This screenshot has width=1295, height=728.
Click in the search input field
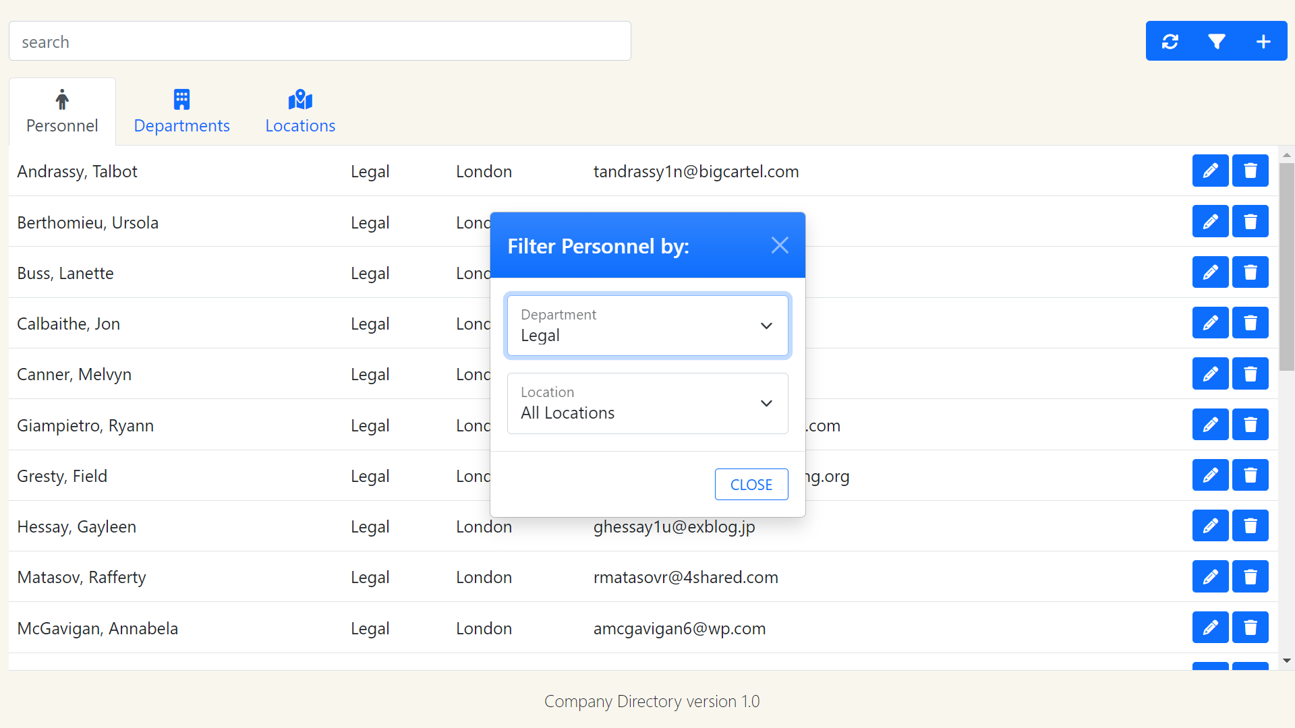tap(320, 41)
